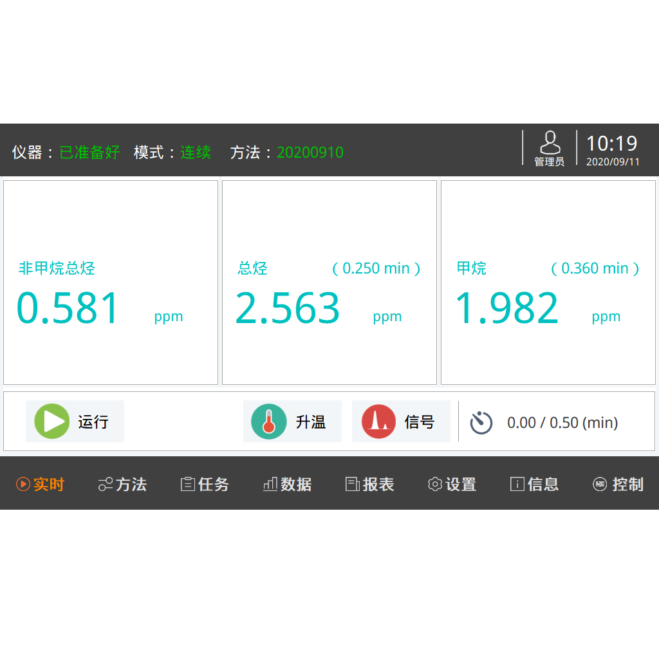
Task: Switch to the 报表 tab
Action: pyautogui.click(x=370, y=485)
